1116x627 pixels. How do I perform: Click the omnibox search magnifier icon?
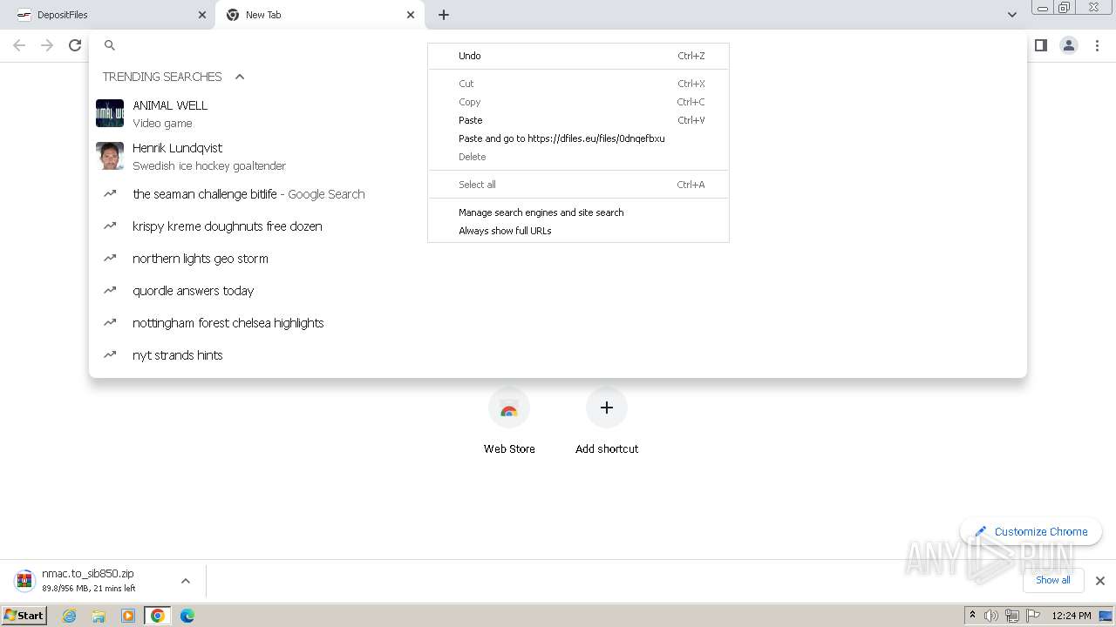[110, 45]
